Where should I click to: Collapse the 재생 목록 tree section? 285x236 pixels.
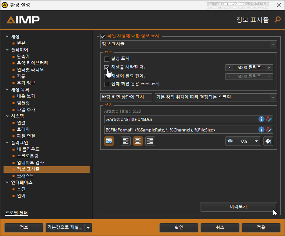coord(7,89)
